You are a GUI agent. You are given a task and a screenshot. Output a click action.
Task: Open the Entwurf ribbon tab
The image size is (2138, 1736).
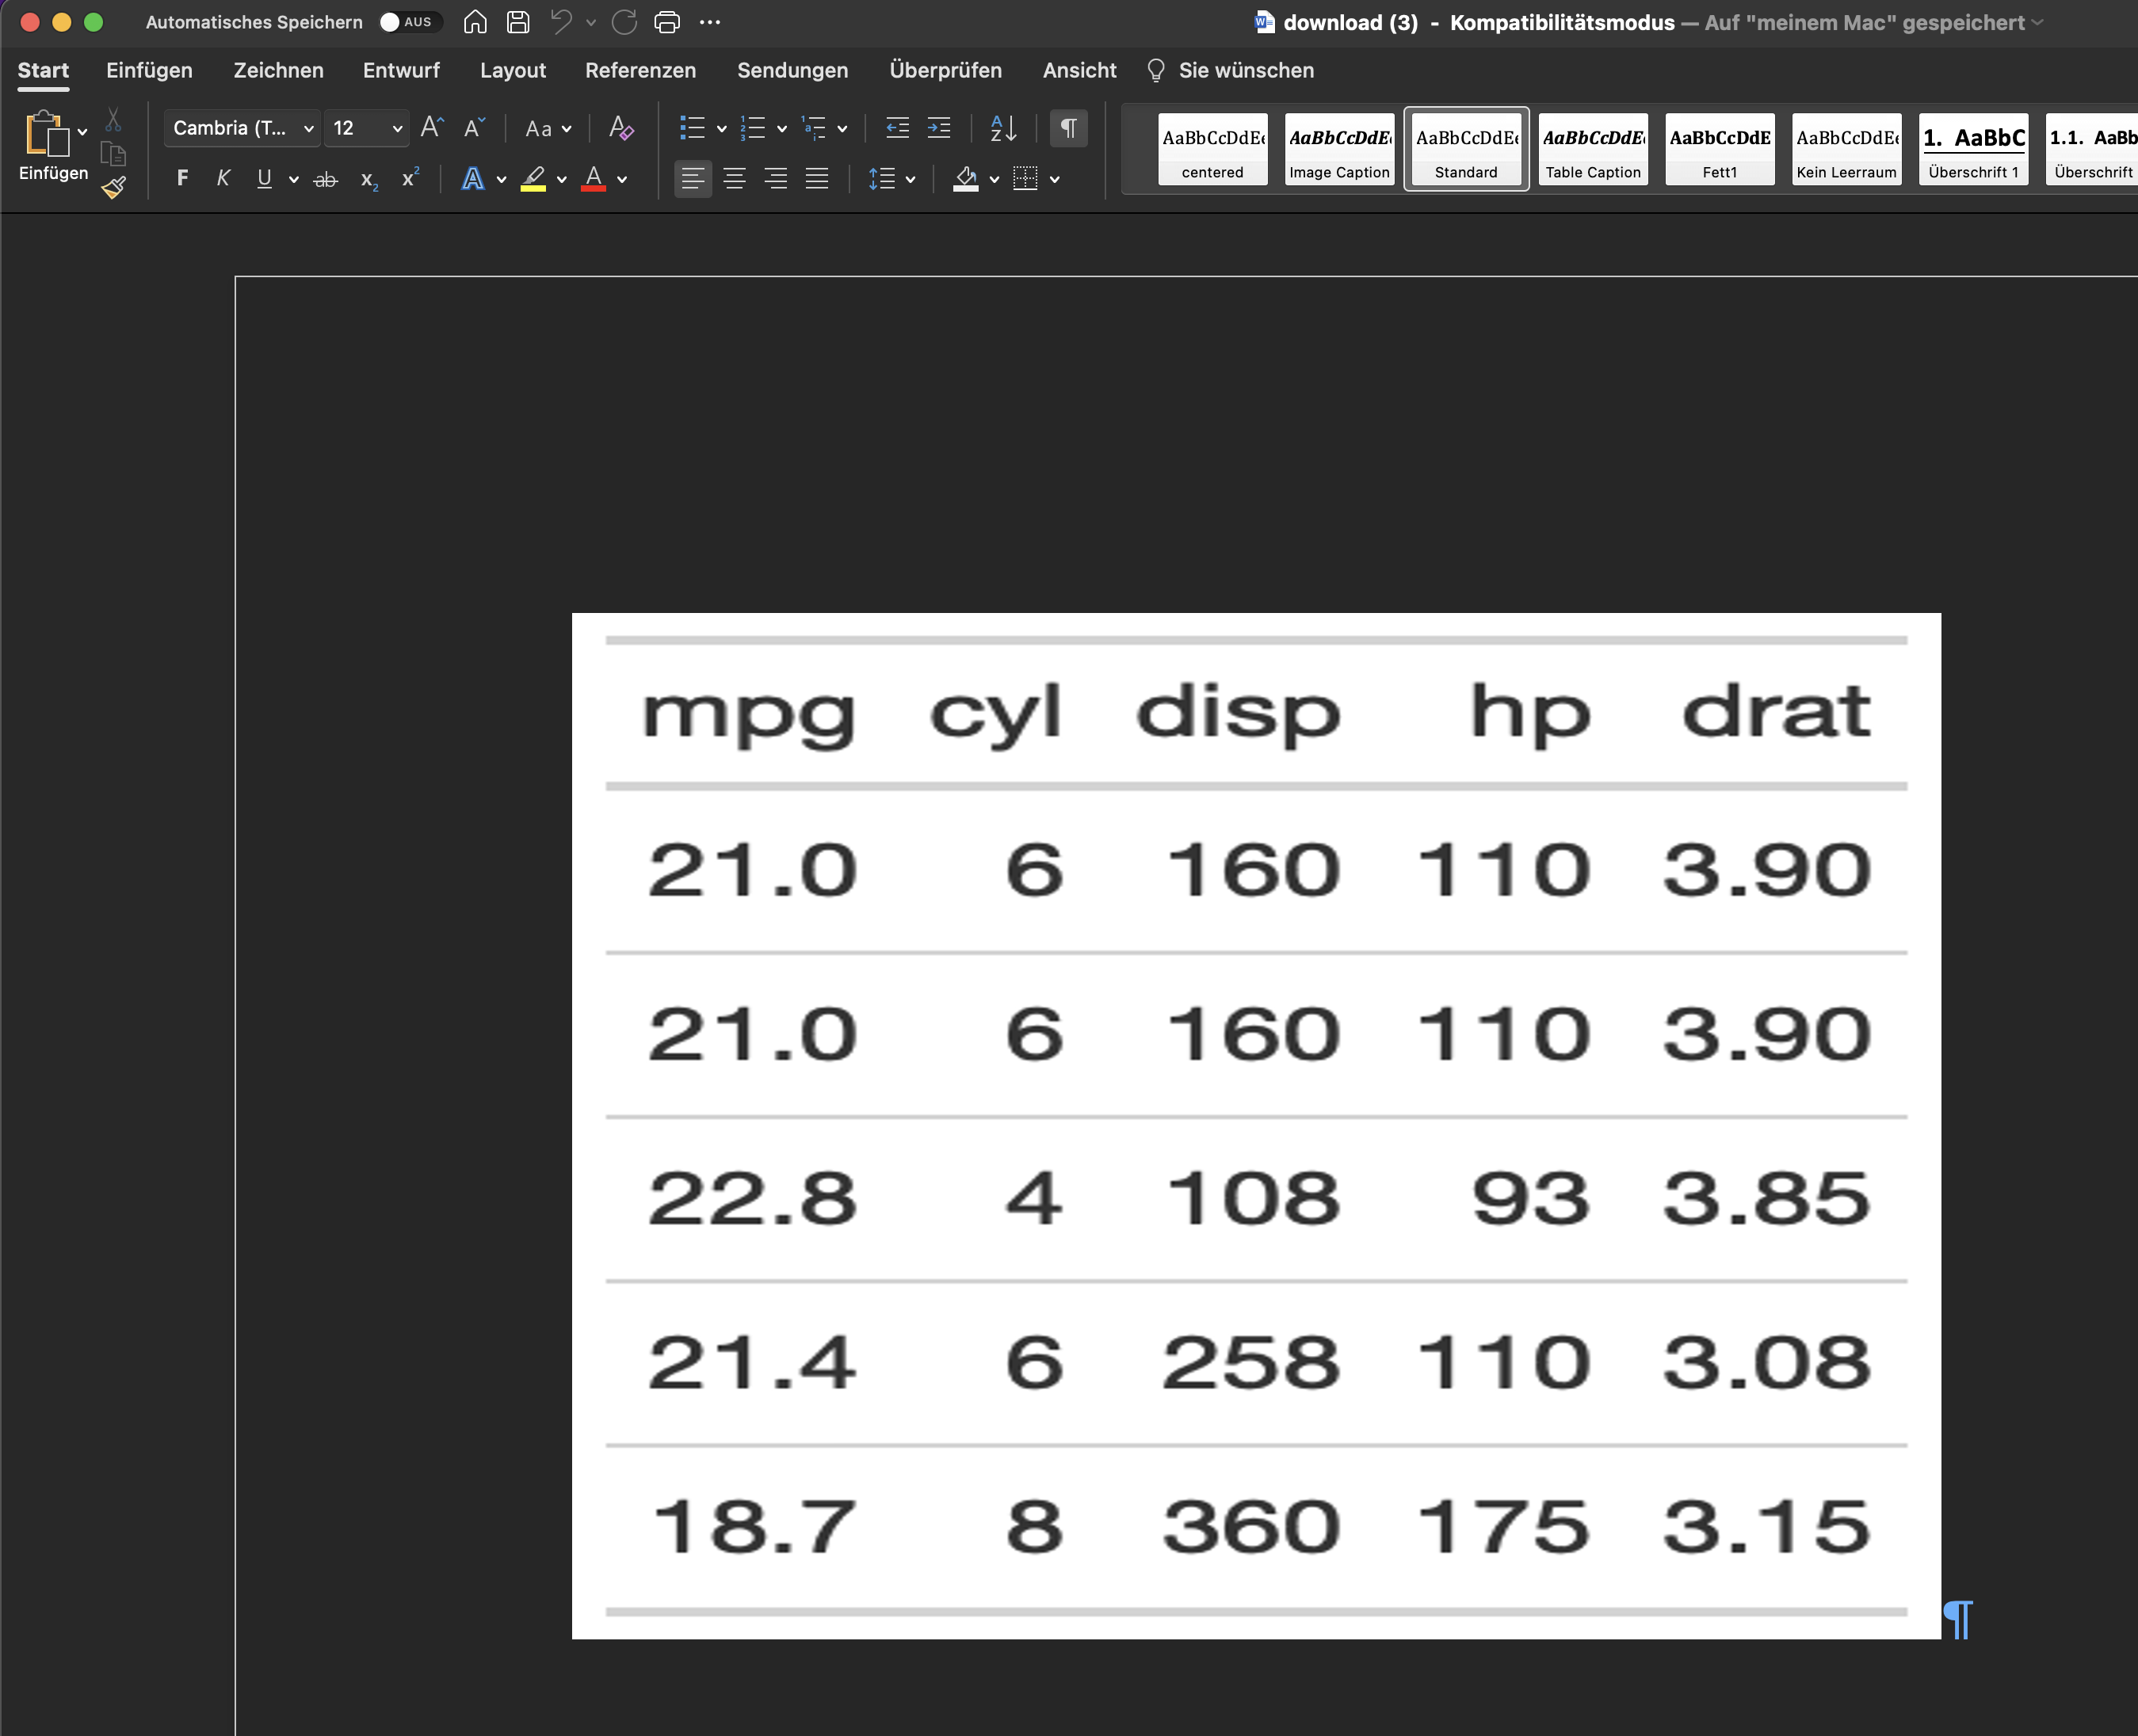pos(401,70)
